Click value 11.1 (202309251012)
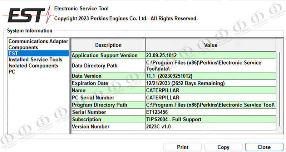 [211, 76]
